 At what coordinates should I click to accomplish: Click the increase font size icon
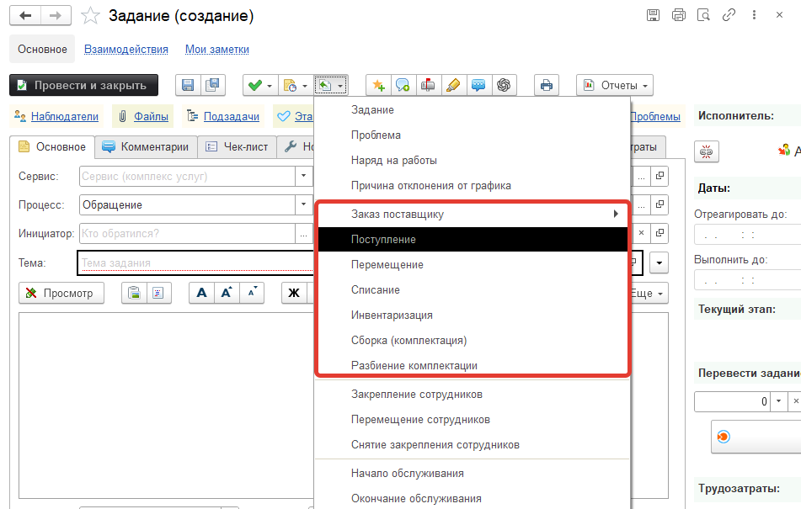[227, 293]
